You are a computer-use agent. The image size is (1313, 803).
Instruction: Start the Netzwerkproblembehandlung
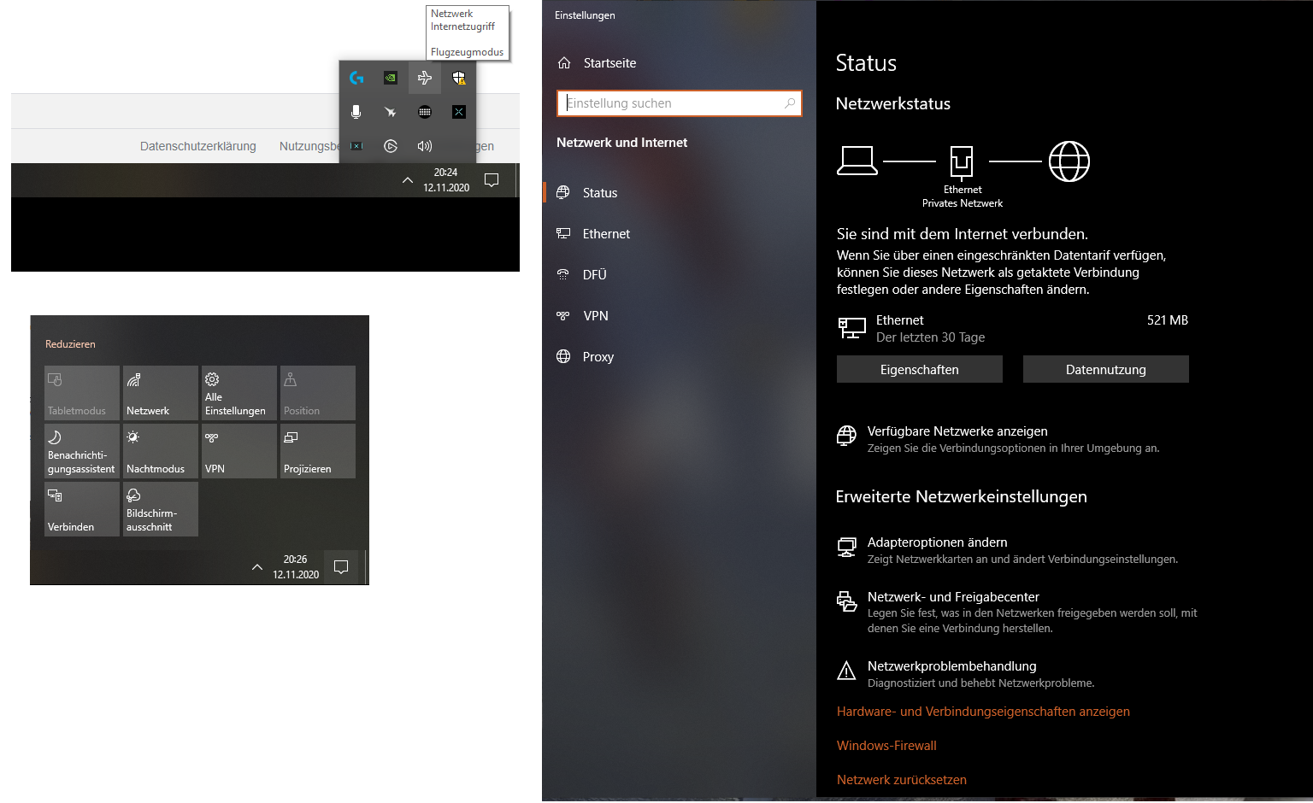[952, 666]
